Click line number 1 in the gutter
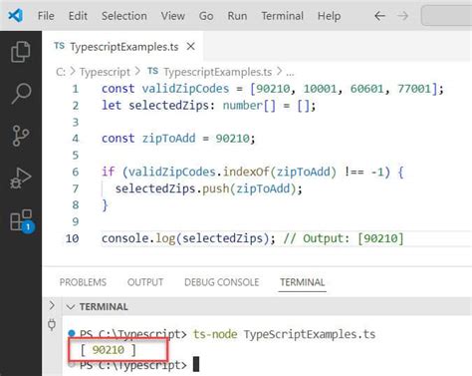Screen dimensions: 472x376 point(76,89)
